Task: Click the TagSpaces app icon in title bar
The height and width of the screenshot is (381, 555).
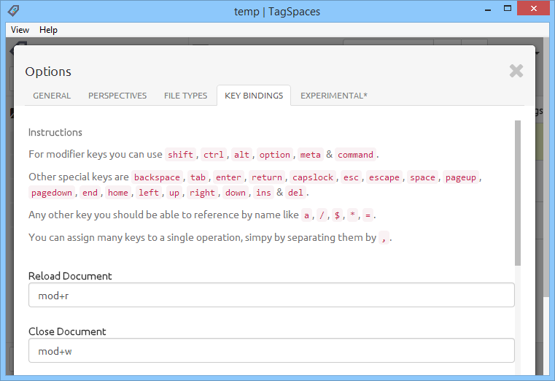Action: (x=13, y=10)
